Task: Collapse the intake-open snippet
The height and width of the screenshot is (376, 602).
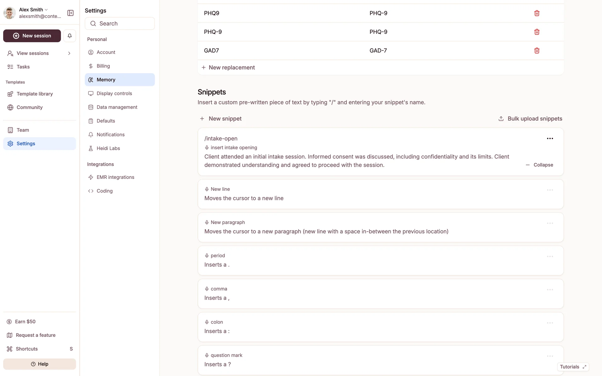Action: (540, 165)
